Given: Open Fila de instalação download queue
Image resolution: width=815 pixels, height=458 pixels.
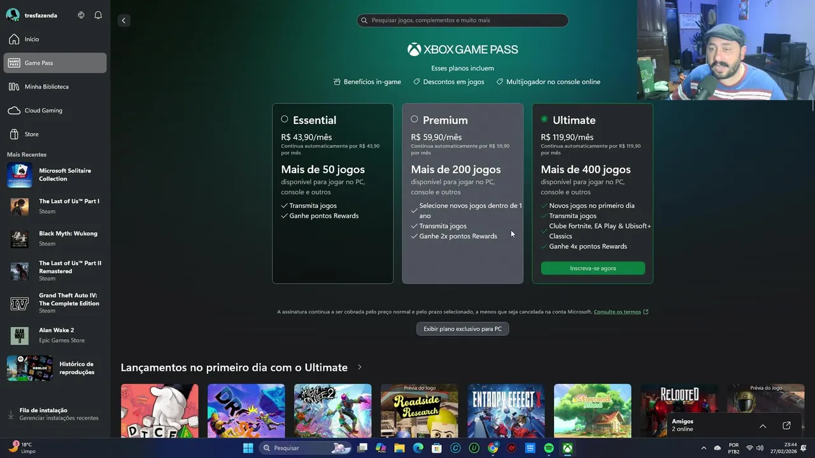Looking at the screenshot, I should [x=55, y=414].
